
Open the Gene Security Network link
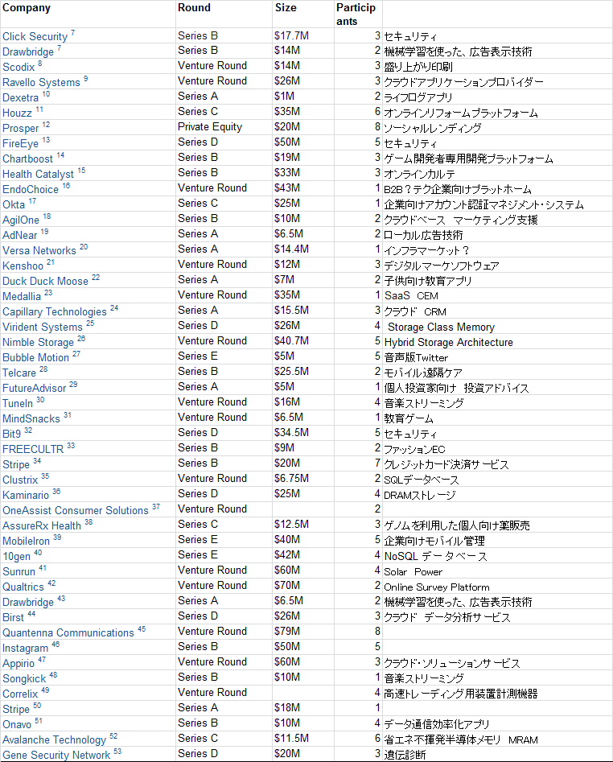(x=56, y=756)
